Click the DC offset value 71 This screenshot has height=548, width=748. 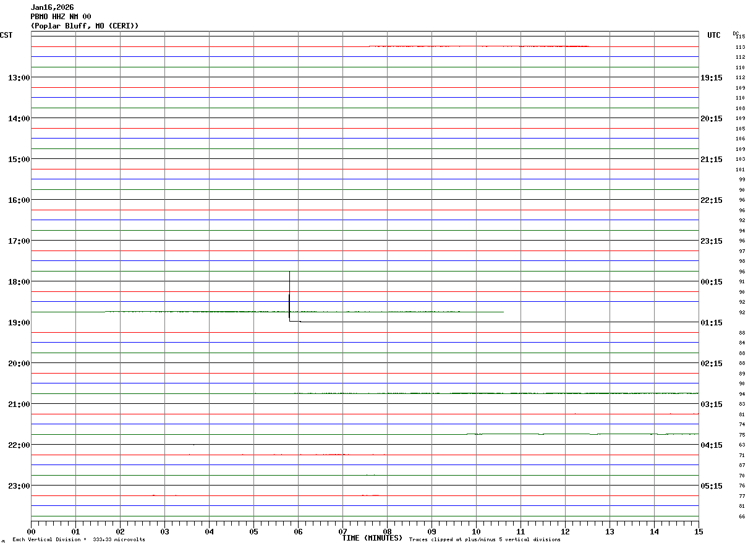coord(742,455)
